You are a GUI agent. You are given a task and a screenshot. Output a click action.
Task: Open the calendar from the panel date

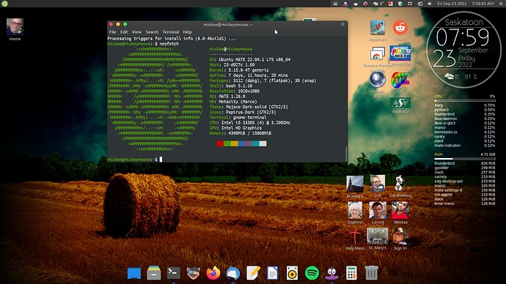[x=452, y=4]
